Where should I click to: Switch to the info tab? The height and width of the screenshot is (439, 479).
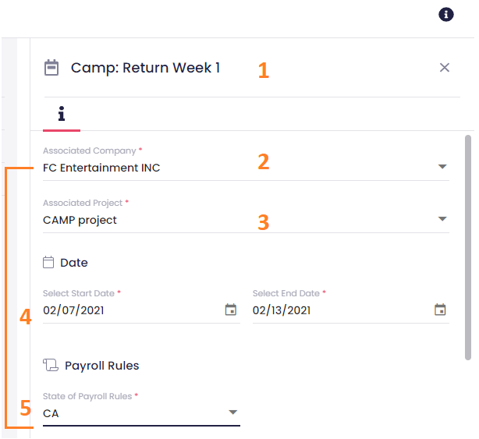(61, 115)
